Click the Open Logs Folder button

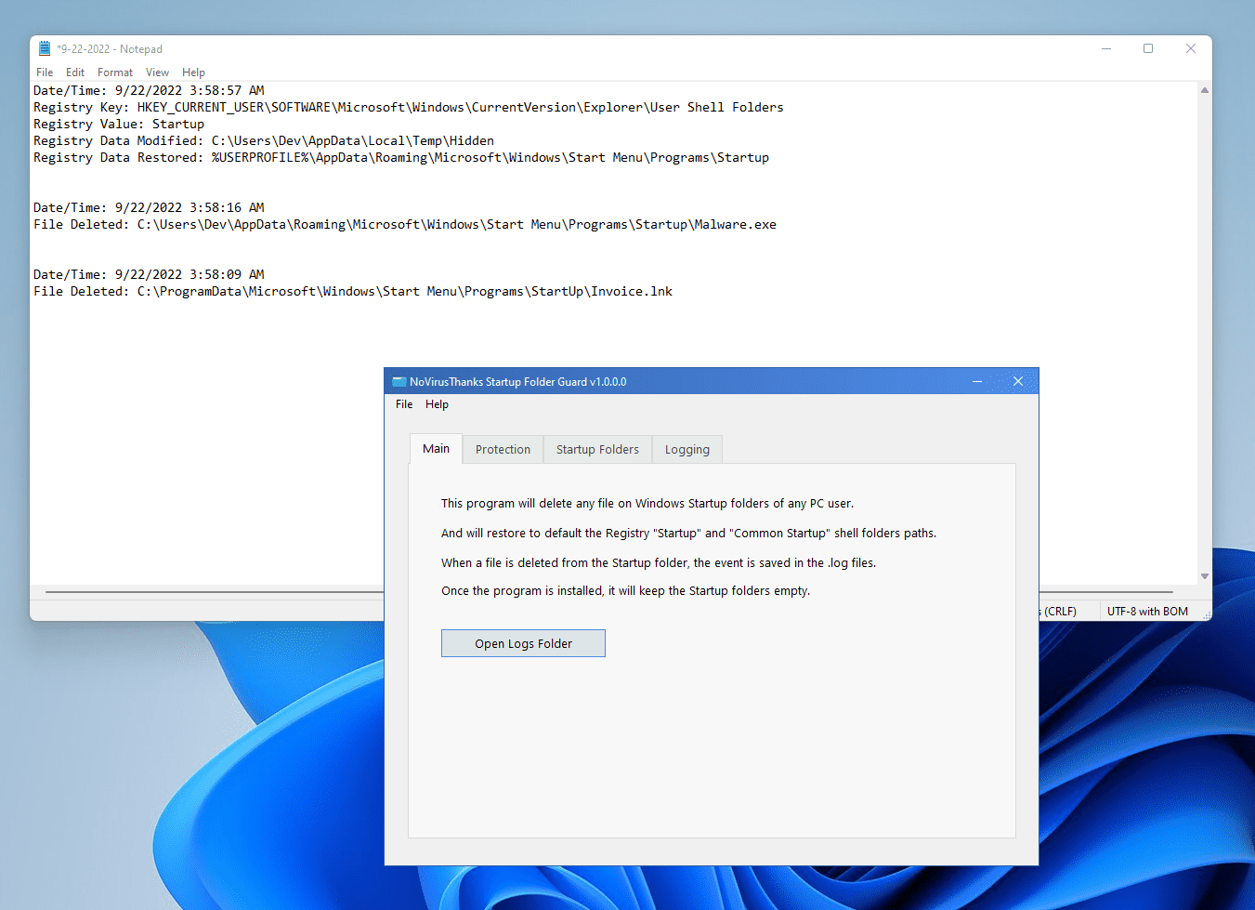(523, 642)
